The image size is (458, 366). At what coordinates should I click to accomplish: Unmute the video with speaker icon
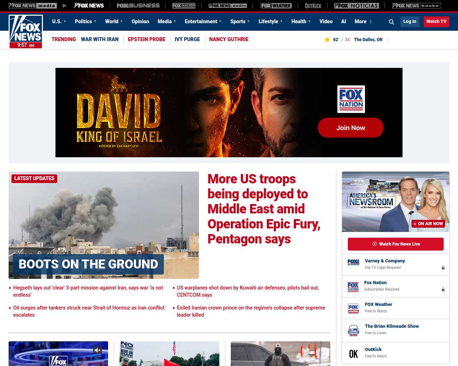pos(97,350)
